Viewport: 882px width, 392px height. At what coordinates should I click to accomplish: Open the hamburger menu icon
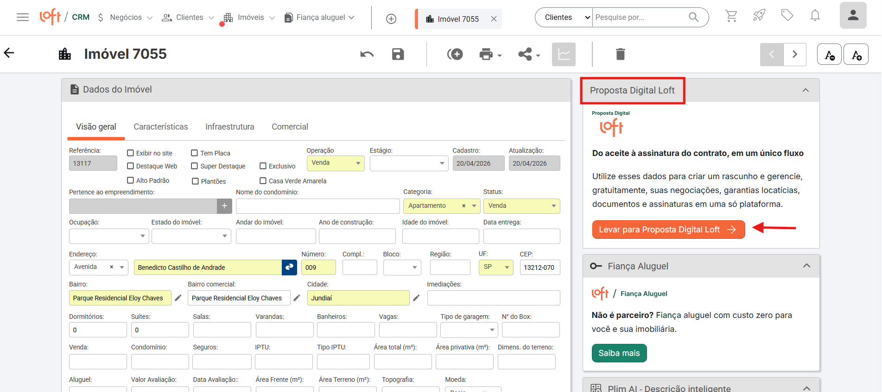pos(22,17)
